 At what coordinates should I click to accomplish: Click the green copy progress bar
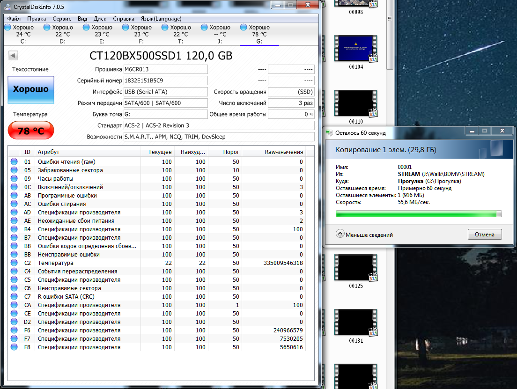click(x=418, y=213)
